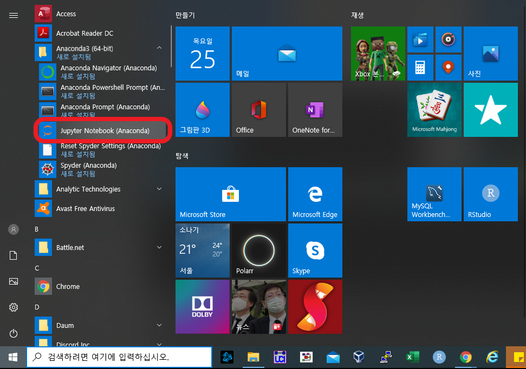Open the Mail icon on taskbar

[333, 357]
